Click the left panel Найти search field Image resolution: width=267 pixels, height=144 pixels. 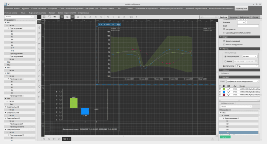click(19, 17)
